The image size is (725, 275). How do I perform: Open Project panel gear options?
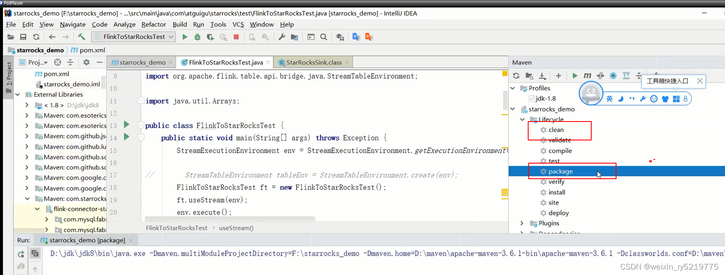(x=86, y=62)
